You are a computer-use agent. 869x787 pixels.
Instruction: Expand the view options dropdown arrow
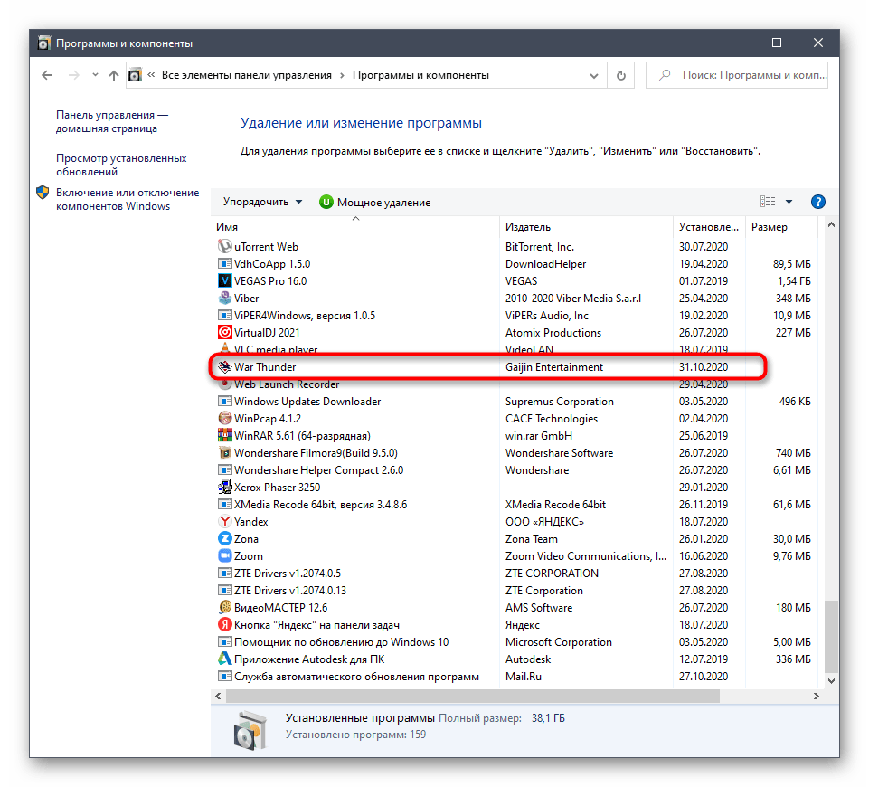(789, 202)
